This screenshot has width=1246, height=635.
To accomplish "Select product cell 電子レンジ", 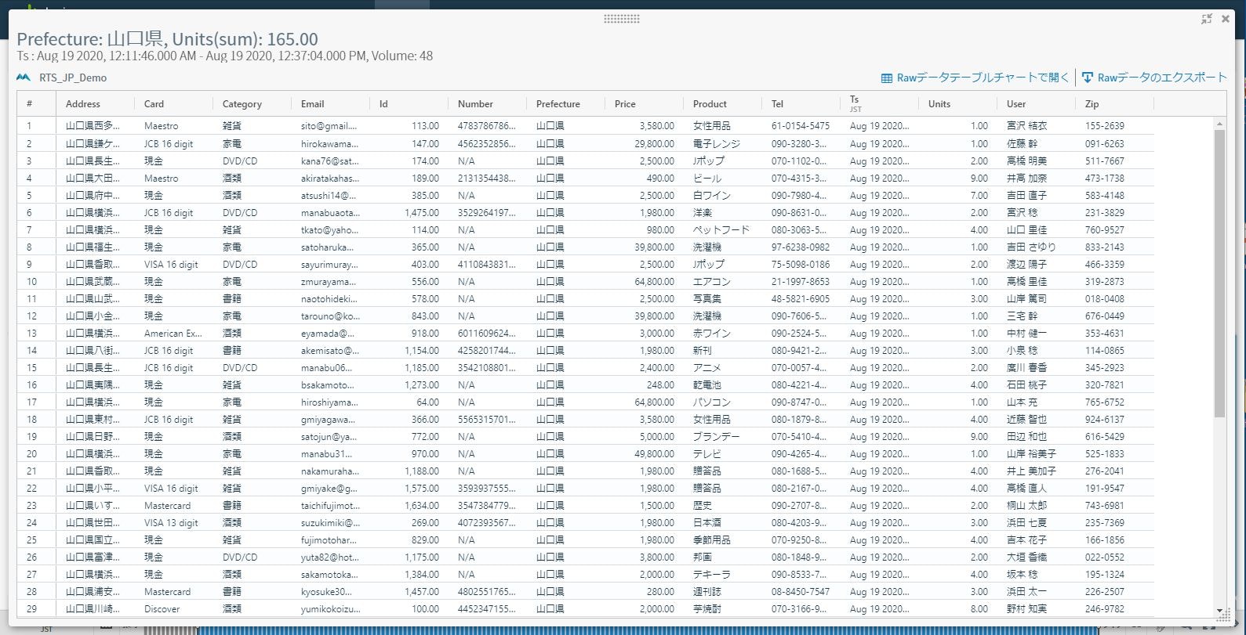I will pos(717,143).
